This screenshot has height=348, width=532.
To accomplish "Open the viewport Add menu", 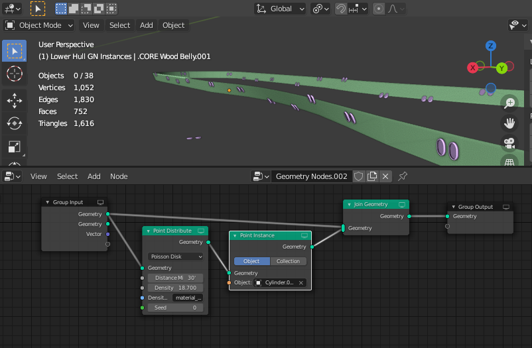I will click(x=146, y=25).
